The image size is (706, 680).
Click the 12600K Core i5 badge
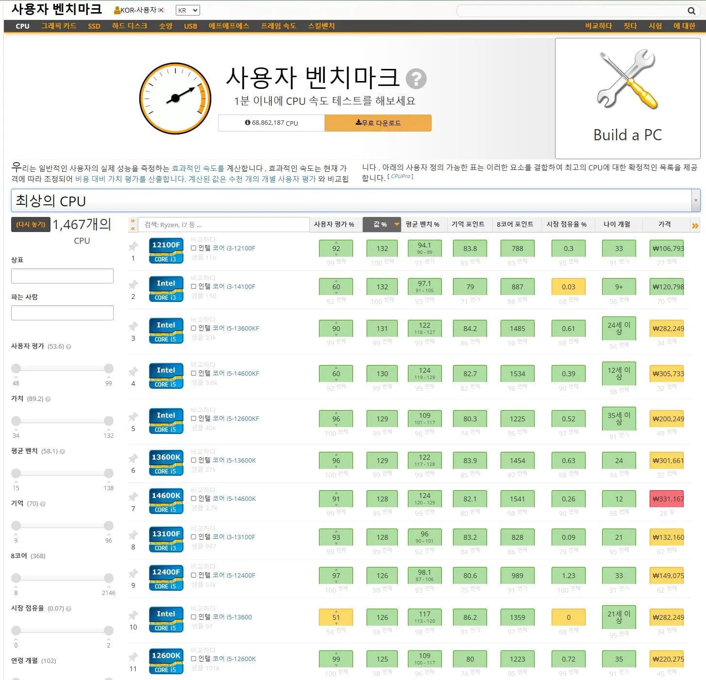tap(166, 662)
